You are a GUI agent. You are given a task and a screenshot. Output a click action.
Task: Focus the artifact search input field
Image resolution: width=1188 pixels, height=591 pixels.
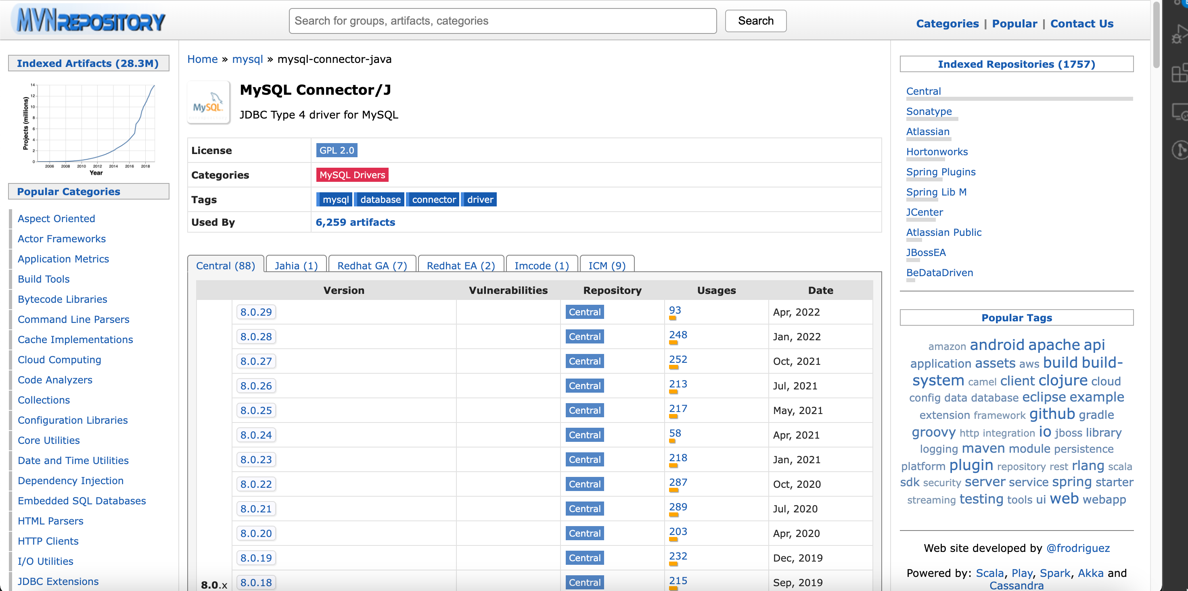tap(502, 21)
